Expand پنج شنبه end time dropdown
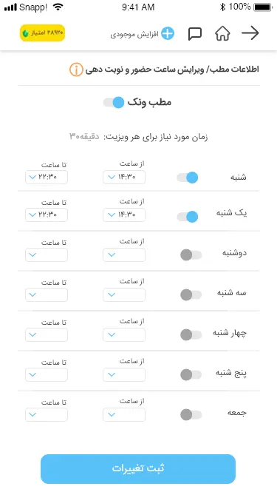 [x=47, y=374]
